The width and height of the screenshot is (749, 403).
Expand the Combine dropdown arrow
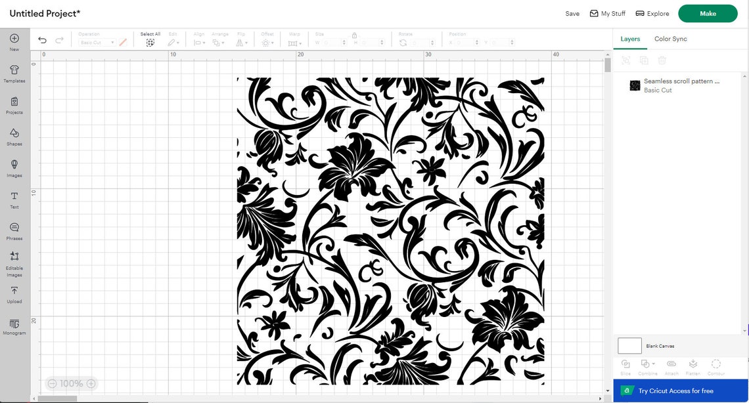653,362
